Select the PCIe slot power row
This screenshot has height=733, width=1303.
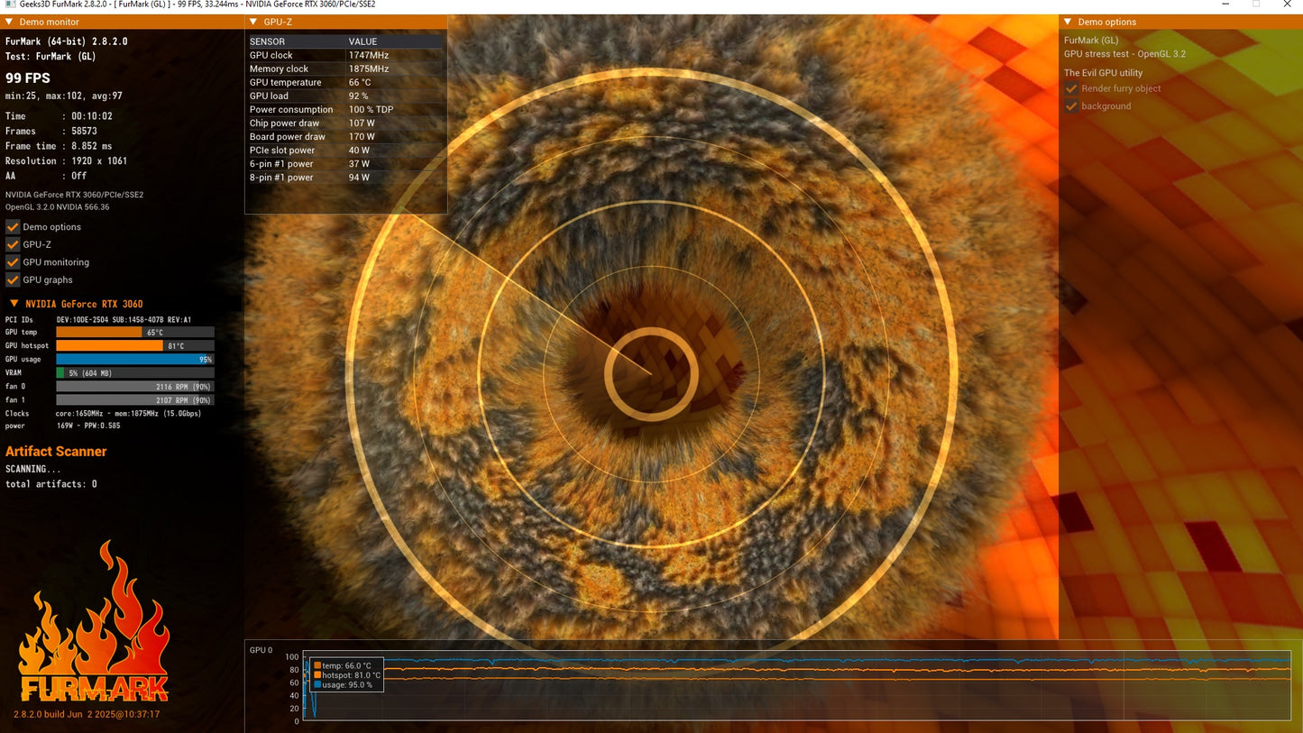pyautogui.click(x=345, y=151)
